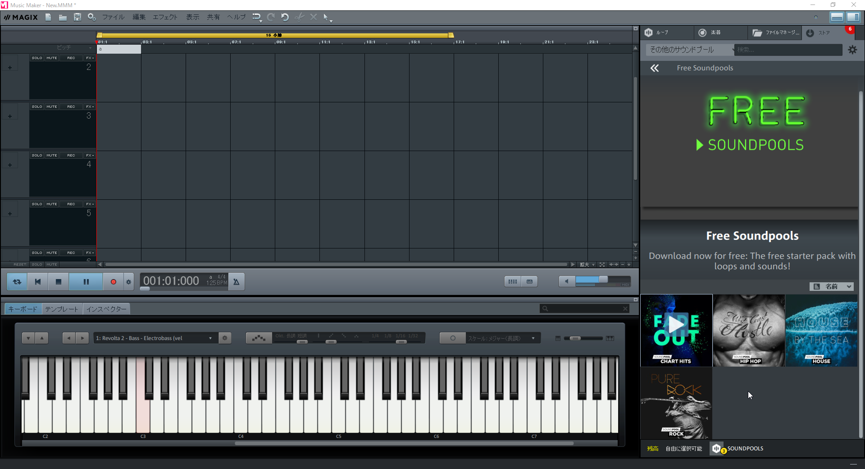865x469 pixels.
Task: Open the 名前 sort dropdown
Action: [x=831, y=286]
